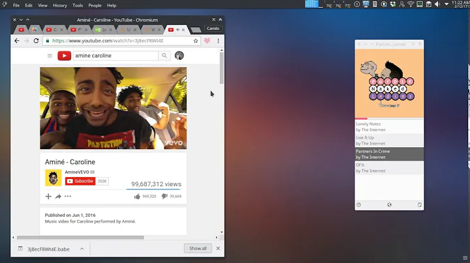
Task: Click Show all downloads
Action: [198, 249]
